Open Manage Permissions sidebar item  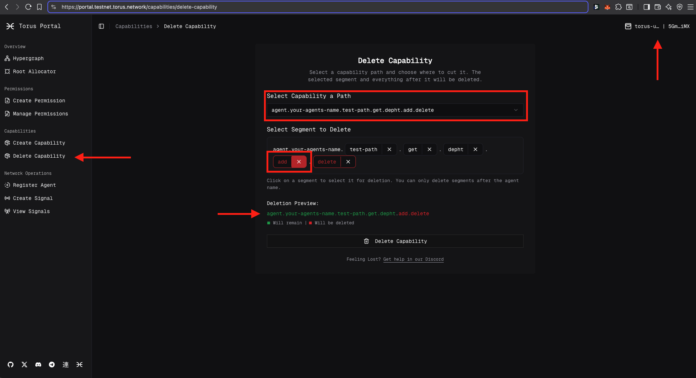coord(40,114)
